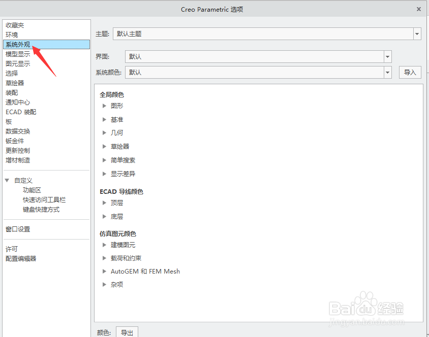Select 模型显示 in the sidebar
The width and height of the screenshot is (429, 337).
pos(18,54)
